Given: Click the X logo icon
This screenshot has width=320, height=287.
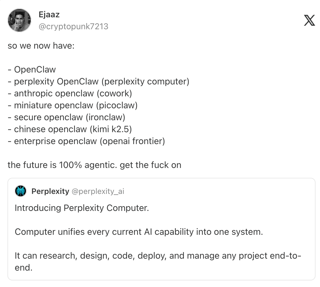Looking at the screenshot, I should tap(309, 20).
